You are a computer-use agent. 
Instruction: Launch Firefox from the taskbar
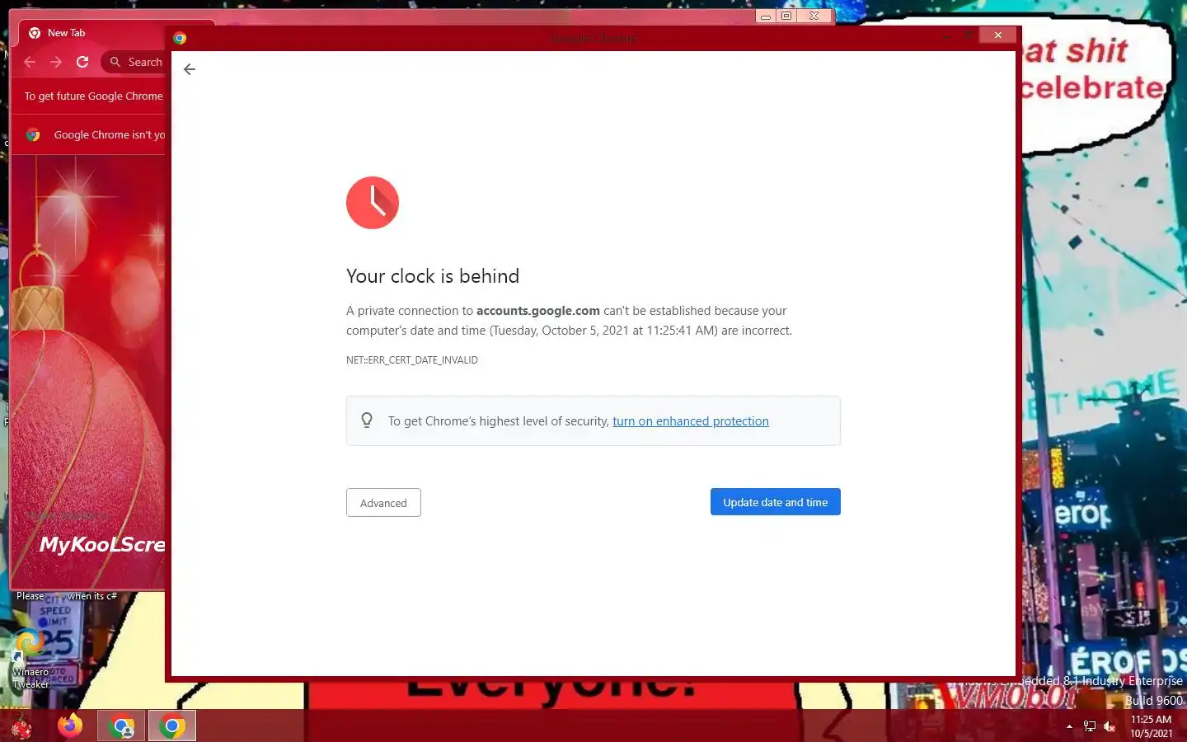tap(70, 726)
